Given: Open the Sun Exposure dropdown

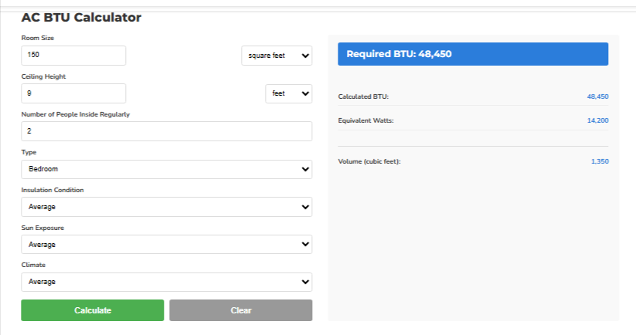Looking at the screenshot, I should 166,245.
